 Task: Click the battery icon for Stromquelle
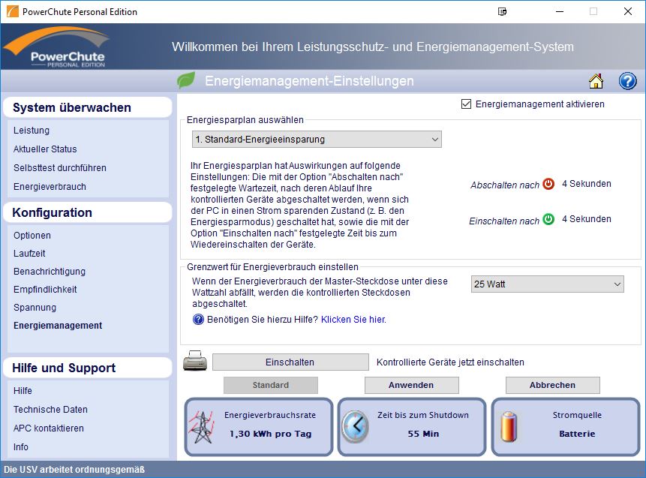[x=509, y=427]
